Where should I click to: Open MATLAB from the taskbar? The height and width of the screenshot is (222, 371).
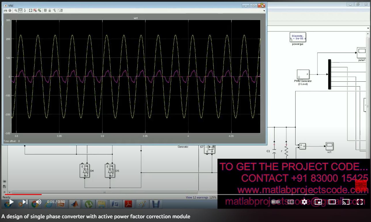[75, 204]
